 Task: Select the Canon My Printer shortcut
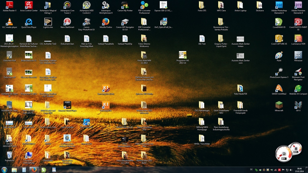(125, 5)
